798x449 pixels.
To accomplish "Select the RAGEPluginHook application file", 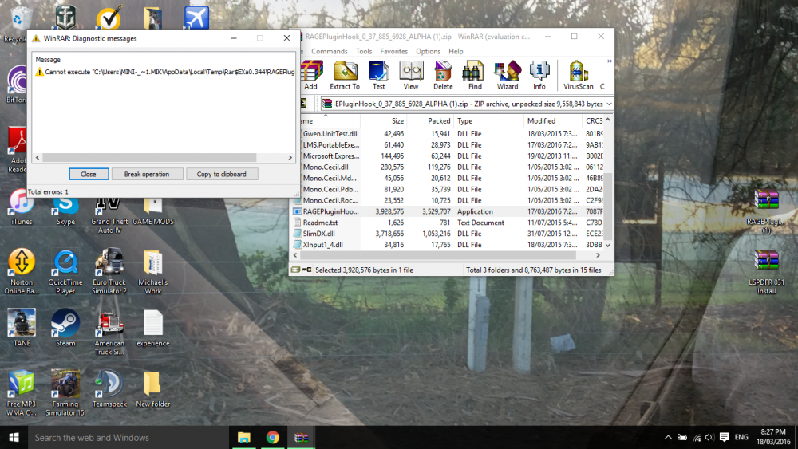I will [448, 211].
